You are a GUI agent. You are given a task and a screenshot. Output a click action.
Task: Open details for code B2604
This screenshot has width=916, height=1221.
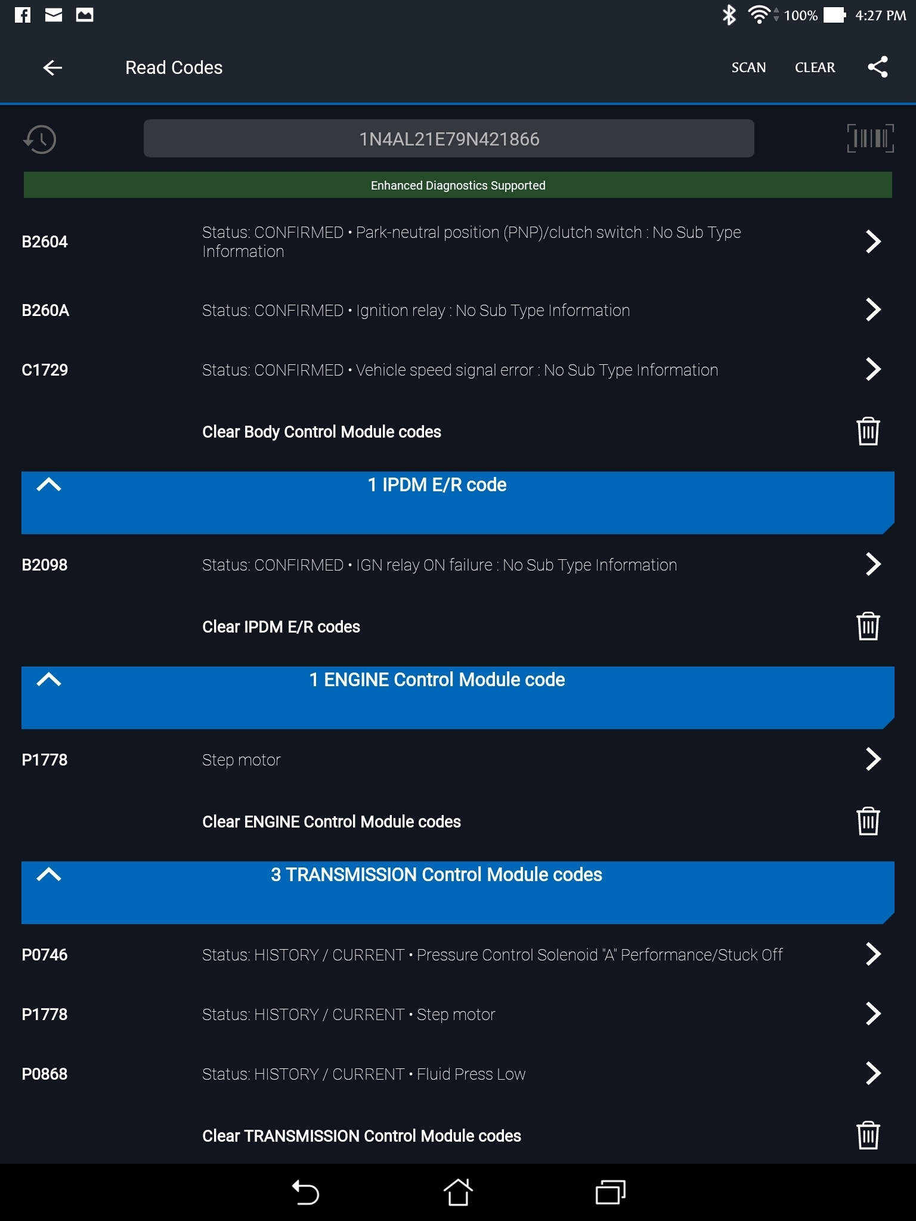pos(872,241)
